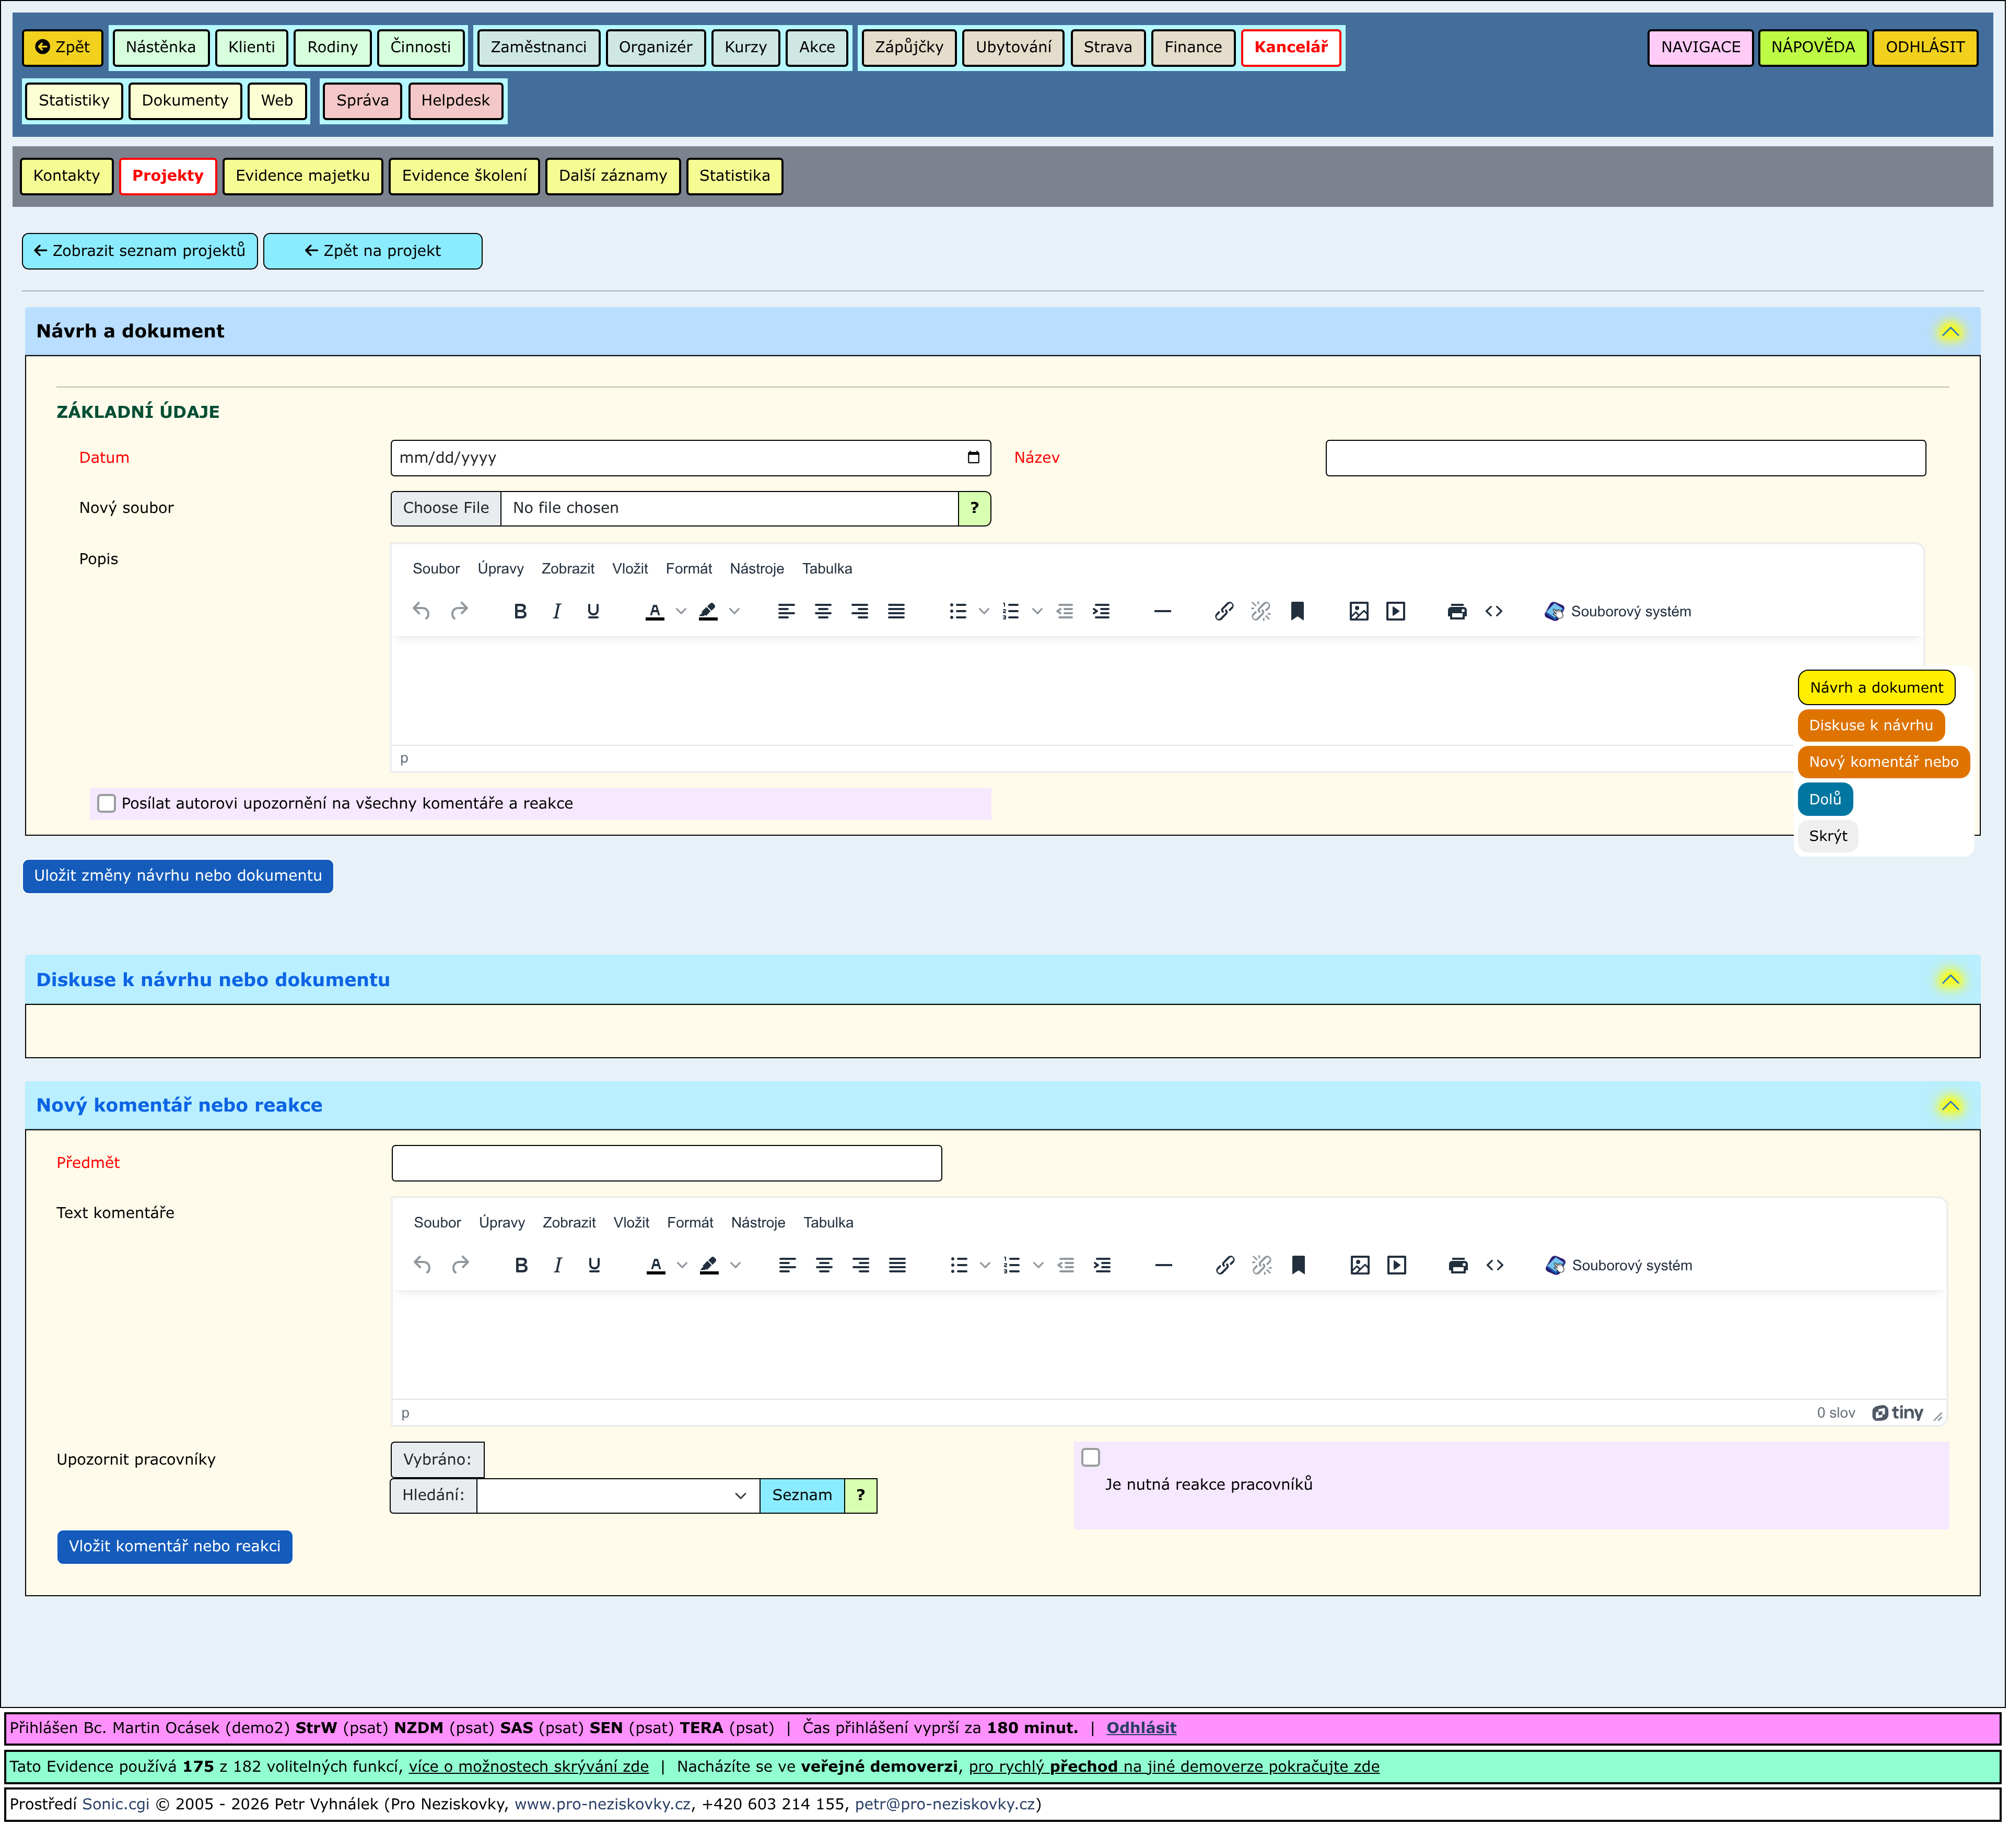
Task: Switch to the 'Evidence majetku' tab
Action: [x=303, y=176]
